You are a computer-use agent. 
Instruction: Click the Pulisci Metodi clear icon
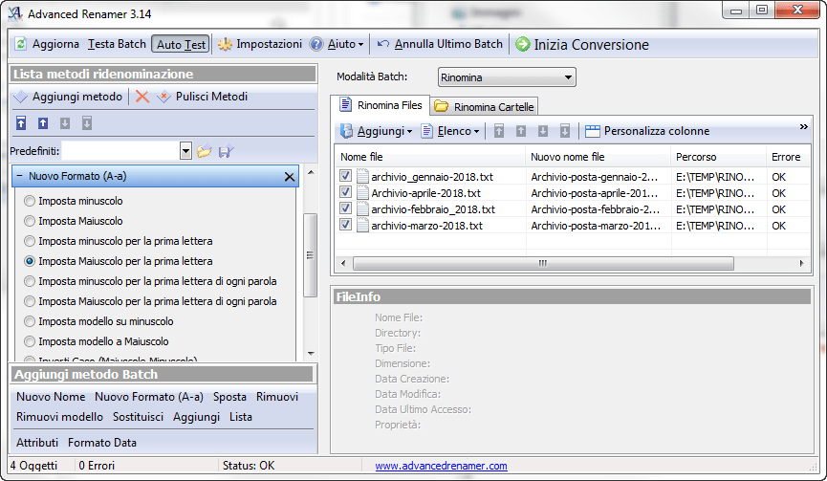164,97
